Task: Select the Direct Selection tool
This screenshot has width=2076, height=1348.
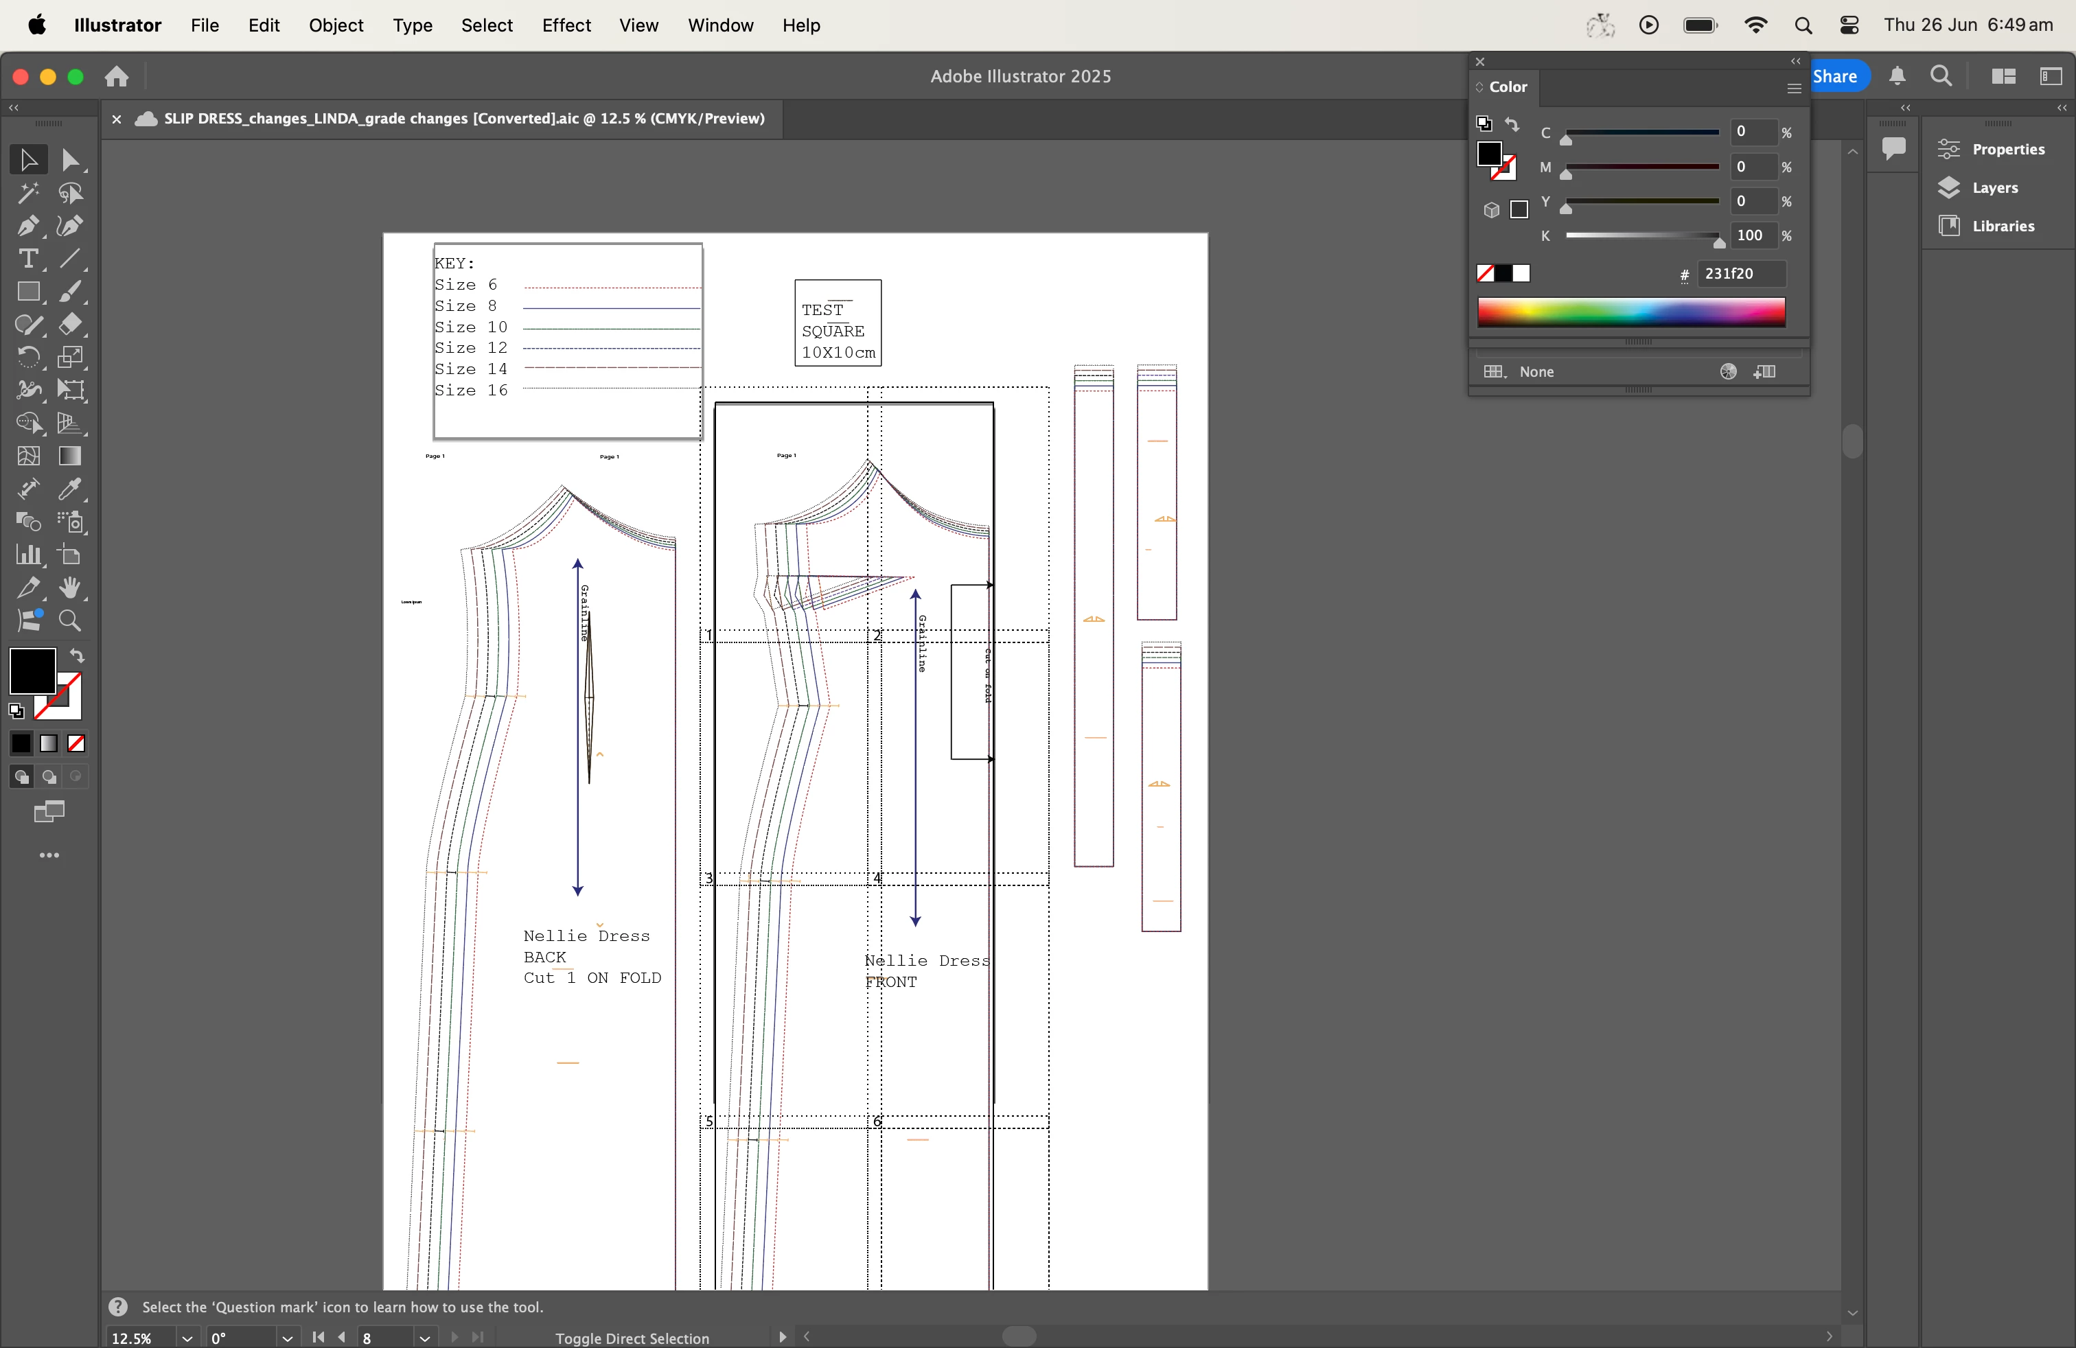Action: (71, 161)
